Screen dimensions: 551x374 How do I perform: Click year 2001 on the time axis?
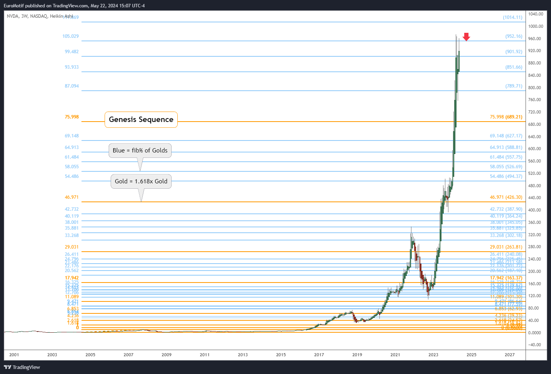click(x=14, y=355)
